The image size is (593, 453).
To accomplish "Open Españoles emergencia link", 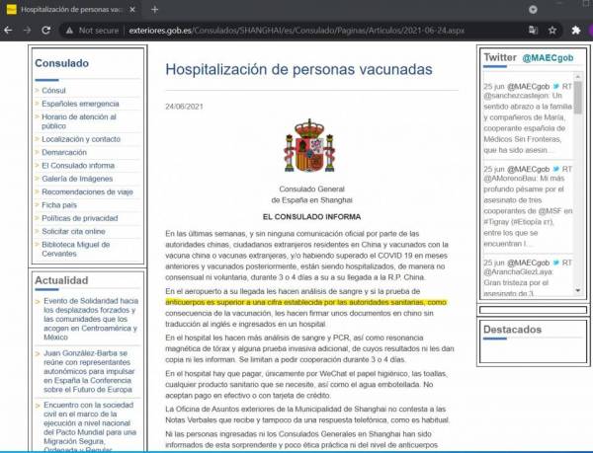I will pyautogui.click(x=80, y=104).
